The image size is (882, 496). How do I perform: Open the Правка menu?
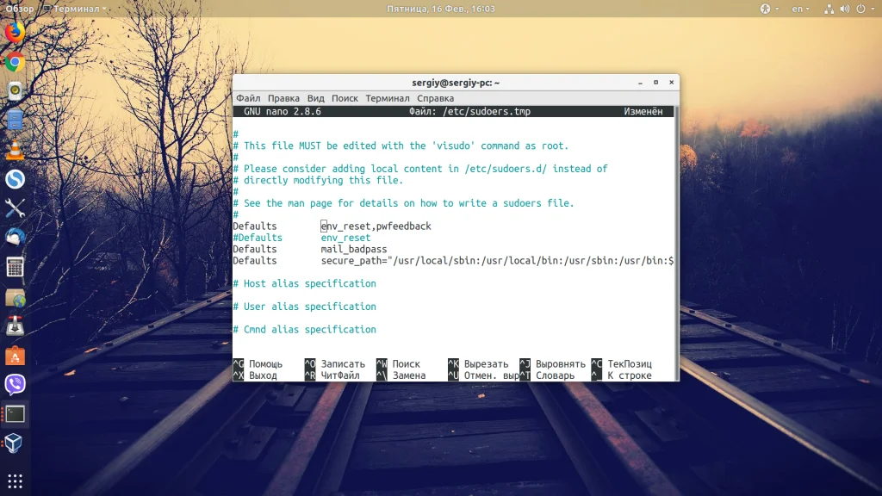point(283,98)
